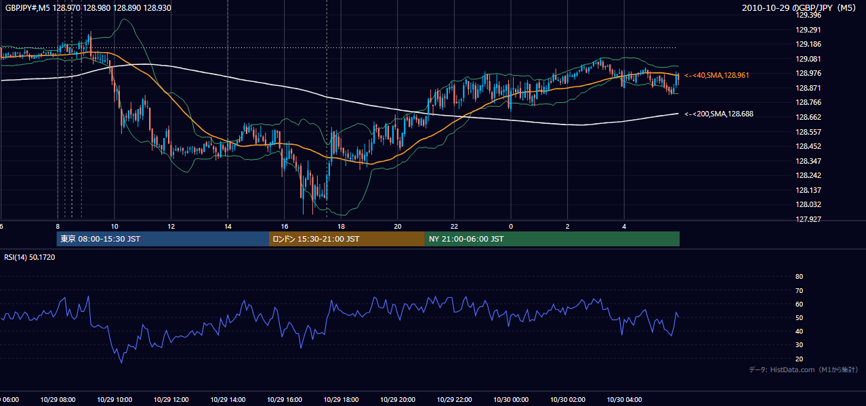866x406 pixels.
Task: Click the chart title 2010-10-29 GBP/JPY (M5)
Action: point(800,7)
